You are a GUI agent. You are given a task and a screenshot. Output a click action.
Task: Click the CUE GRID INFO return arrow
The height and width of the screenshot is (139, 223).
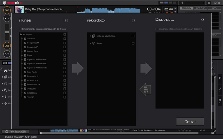click(x=145, y=90)
